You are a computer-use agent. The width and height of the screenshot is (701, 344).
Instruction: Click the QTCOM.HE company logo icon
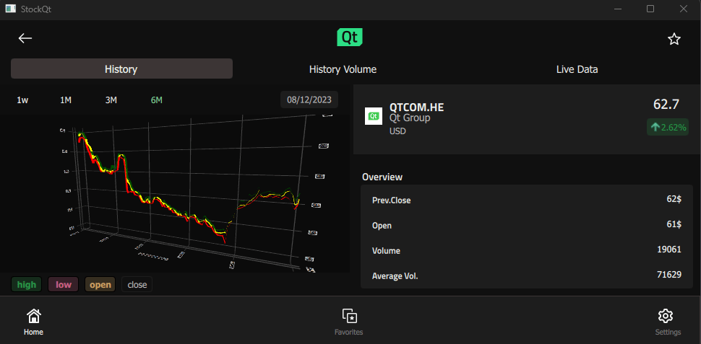374,116
